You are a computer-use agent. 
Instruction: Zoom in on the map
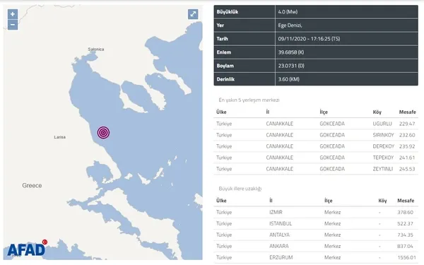click(x=13, y=14)
